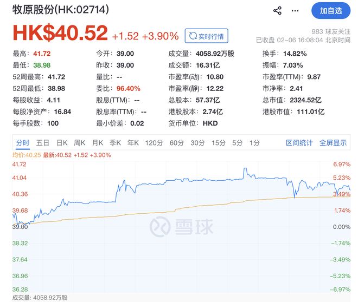Open the three-dots more menu
This screenshot has height=302, width=358.
pyautogui.click(x=295, y=11)
